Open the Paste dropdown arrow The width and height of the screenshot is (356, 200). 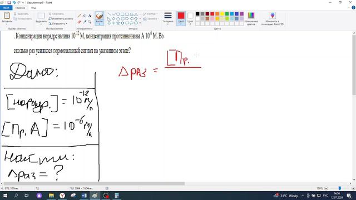pyautogui.click(x=7, y=24)
